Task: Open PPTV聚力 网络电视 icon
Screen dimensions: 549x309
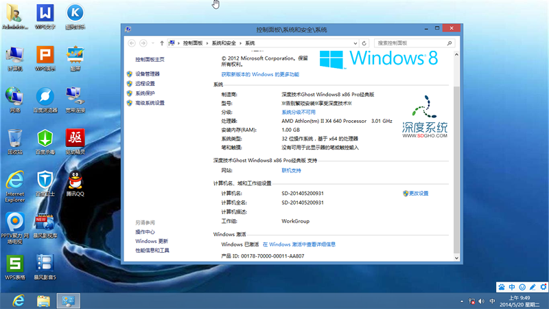Action: (14, 228)
